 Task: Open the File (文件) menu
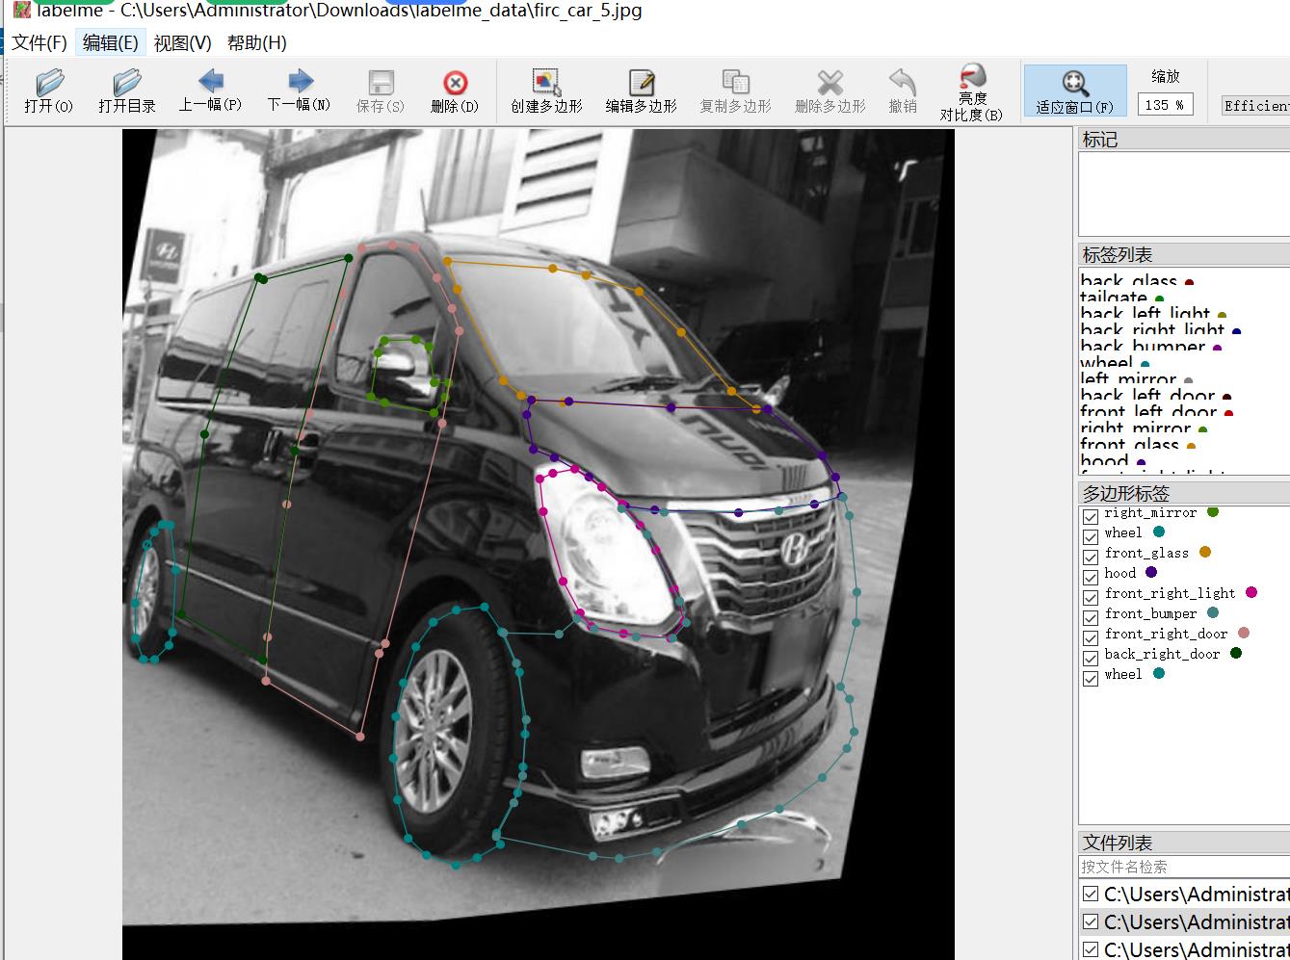pos(39,43)
